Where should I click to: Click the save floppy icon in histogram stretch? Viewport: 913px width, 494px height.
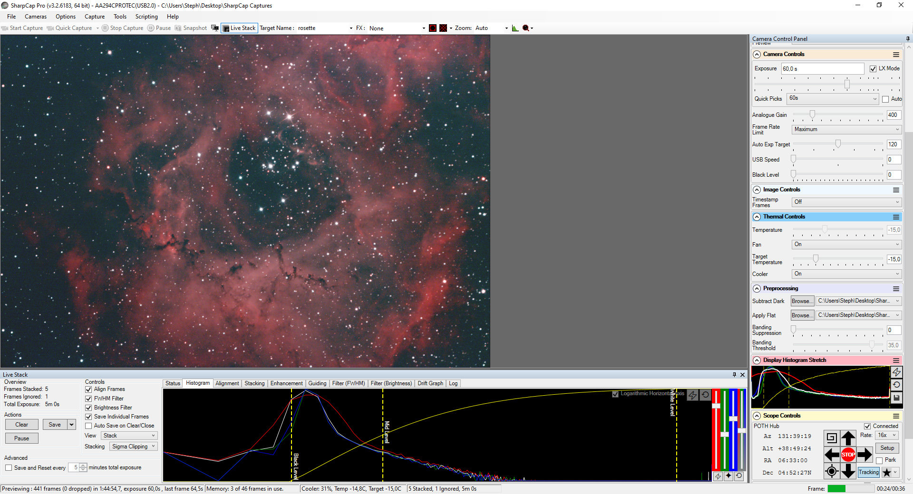pyautogui.click(x=896, y=398)
